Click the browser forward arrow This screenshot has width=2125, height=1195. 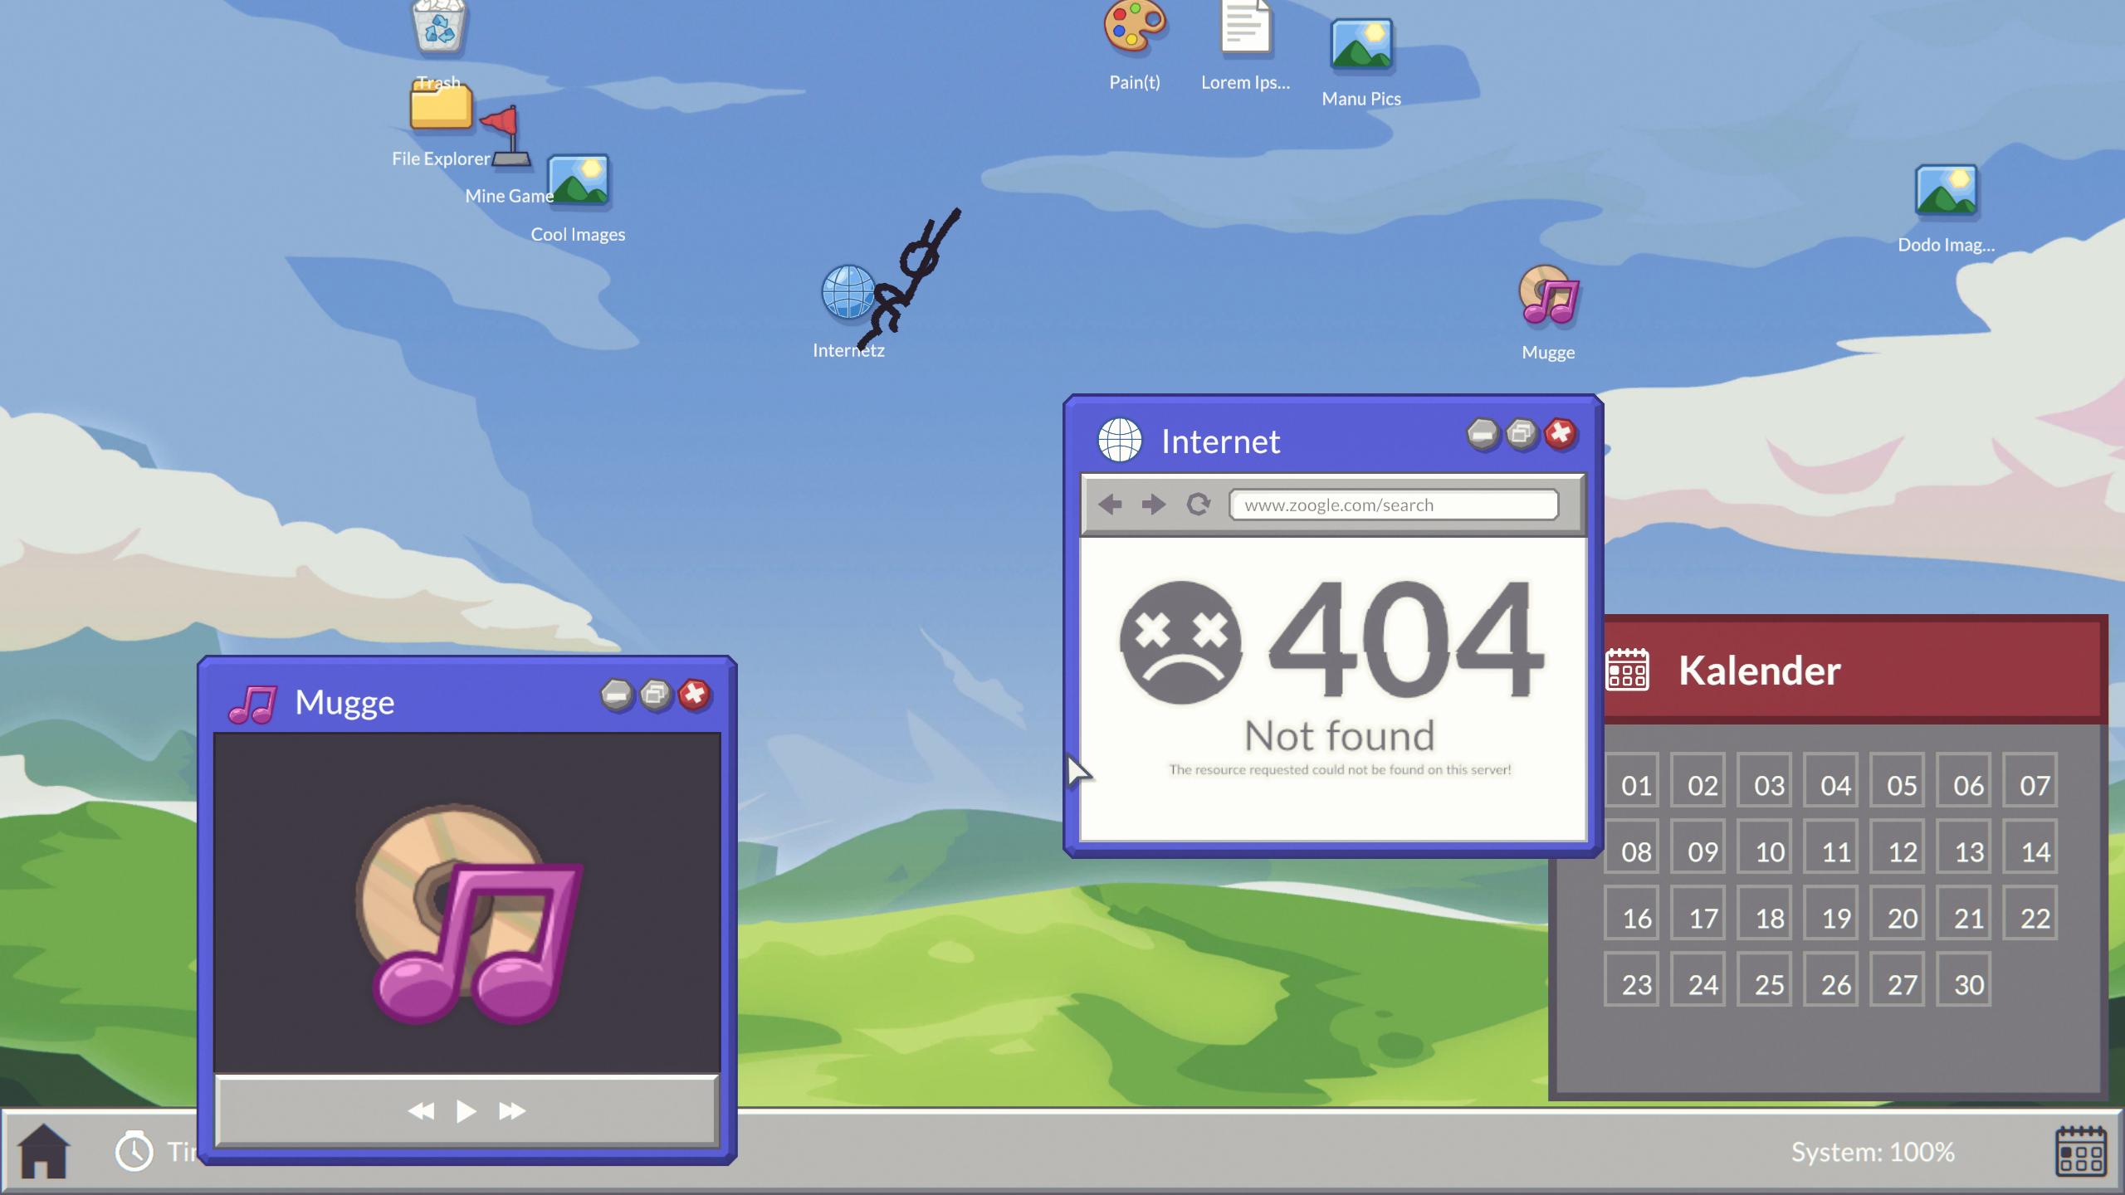point(1153,505)
